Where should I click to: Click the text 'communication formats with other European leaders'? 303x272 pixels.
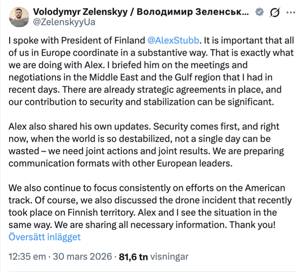121,164
